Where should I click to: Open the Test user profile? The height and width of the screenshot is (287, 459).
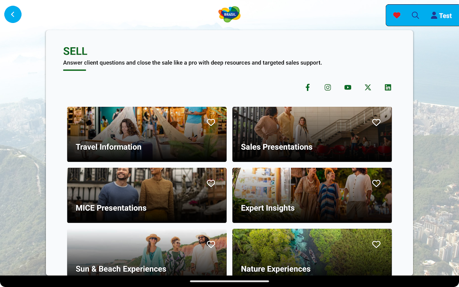click(441, 15)
